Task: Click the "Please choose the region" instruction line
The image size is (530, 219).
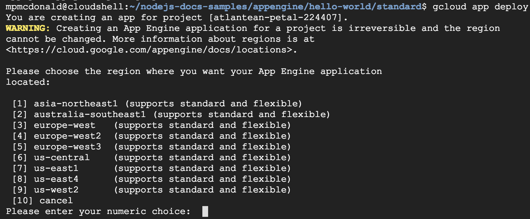Action: [x=194, y=71]
